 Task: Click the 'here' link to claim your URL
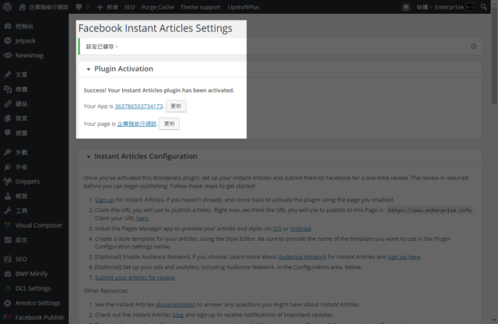pyautogui.click(x=142, y=218)
